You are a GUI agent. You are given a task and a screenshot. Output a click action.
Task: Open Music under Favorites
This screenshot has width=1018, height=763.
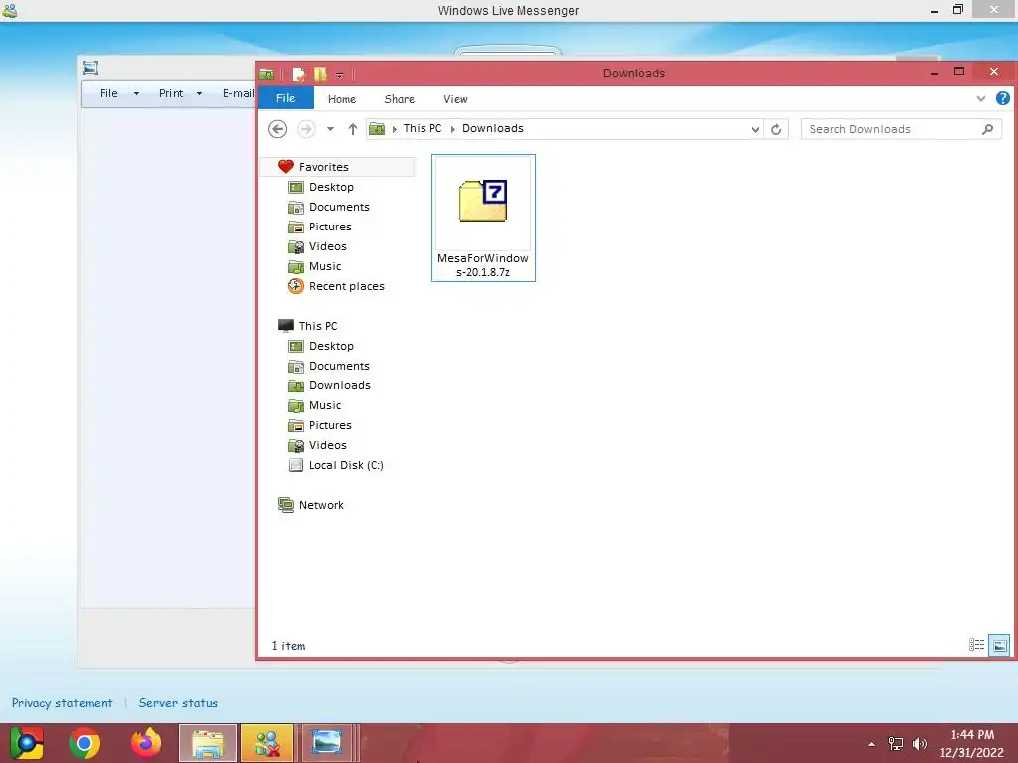point(325,266)
